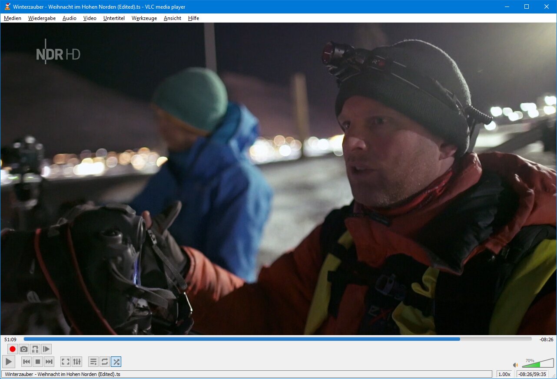
Task: Expand the Wiedergabe menu
Action: 42,18
